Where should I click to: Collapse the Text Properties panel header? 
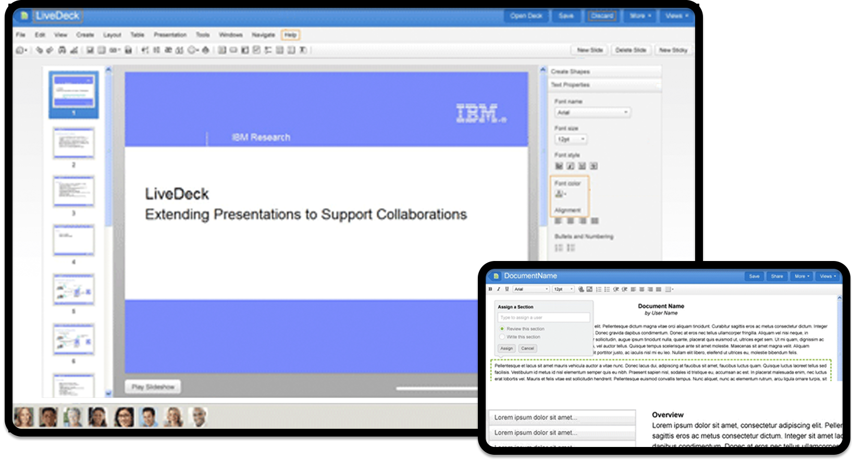[604, 85]
